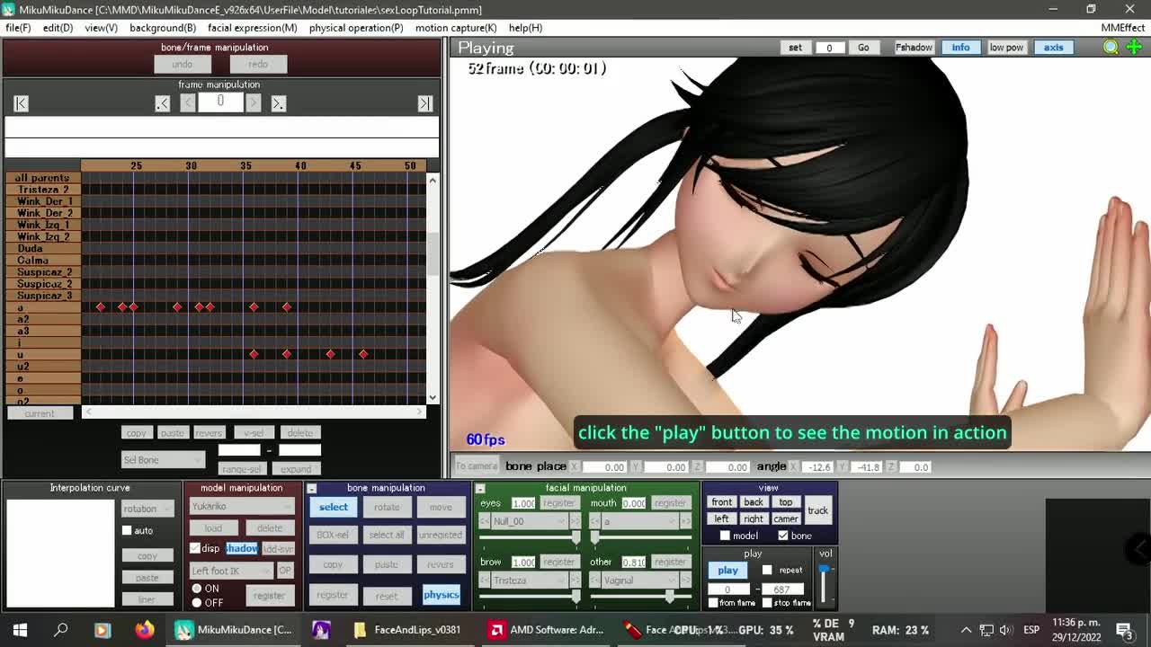Select the previous eyes morph with the << button
Image resolution: width=1151 pixels, height=647 pixels.
484,521
